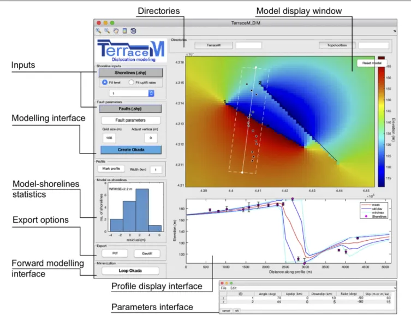Click the Rake cell in row 2
Screen dimensions: 411x315
(349, 302)
